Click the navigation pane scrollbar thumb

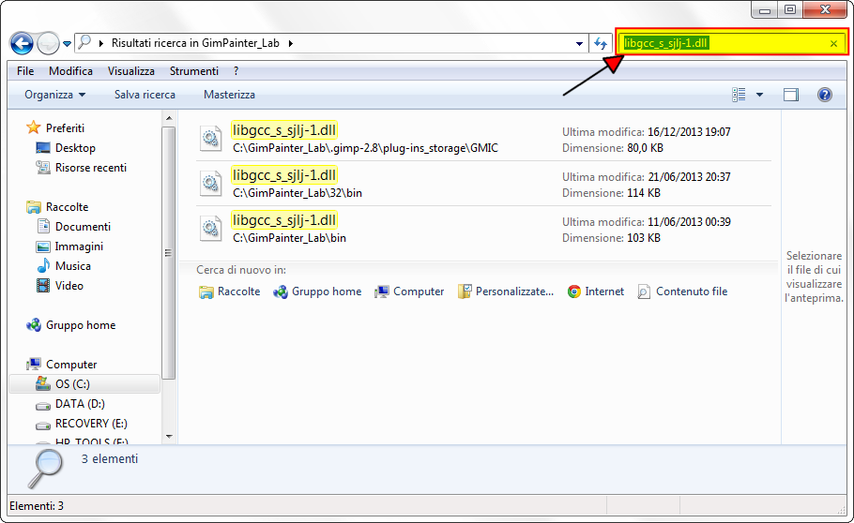click(169, 252)
